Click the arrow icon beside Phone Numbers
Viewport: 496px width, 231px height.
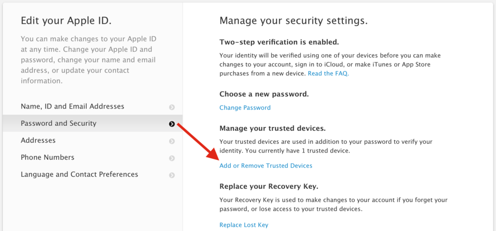click(172, 158)
